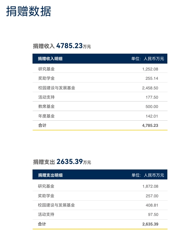
Task: Select the 奖助学金 257.00 expenditure row
Action: tap(100, 196)
